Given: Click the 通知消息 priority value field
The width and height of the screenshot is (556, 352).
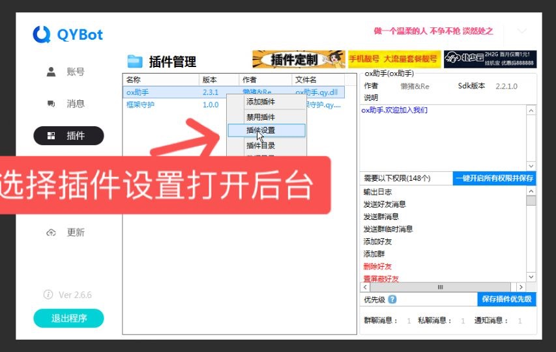Looking at the screenshot, I should [x=520, y=321].
